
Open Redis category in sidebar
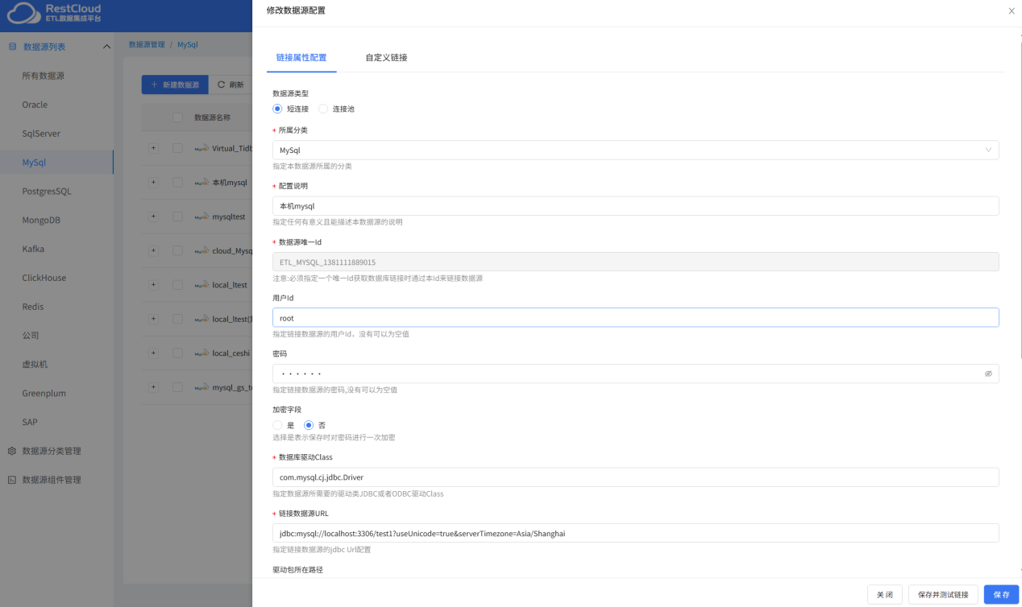[33, 307]
